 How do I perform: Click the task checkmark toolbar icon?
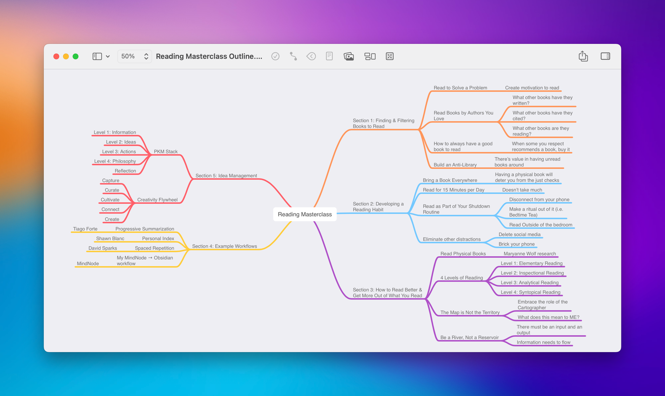[275, 56]
